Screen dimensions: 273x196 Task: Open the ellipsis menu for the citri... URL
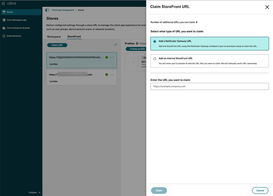pos(112,57)
